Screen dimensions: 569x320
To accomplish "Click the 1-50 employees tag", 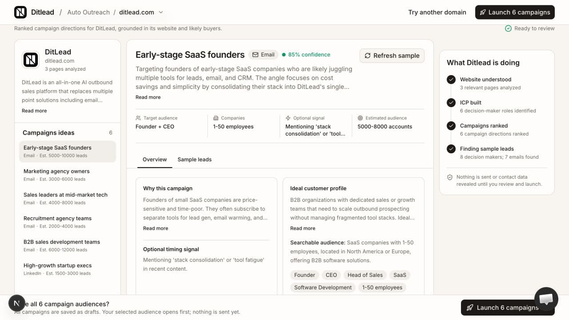I will pyautogui.click(x=382, y=288).
